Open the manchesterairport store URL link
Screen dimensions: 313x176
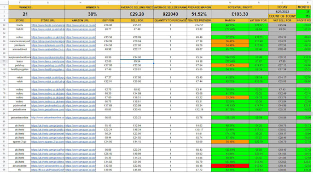click(x=48, y=41)
